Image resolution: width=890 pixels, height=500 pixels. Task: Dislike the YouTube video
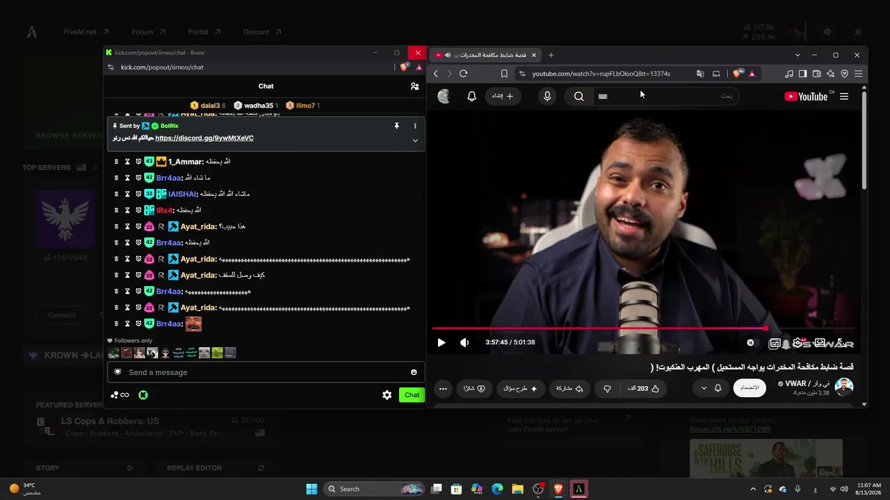click(x=606, y=389)
